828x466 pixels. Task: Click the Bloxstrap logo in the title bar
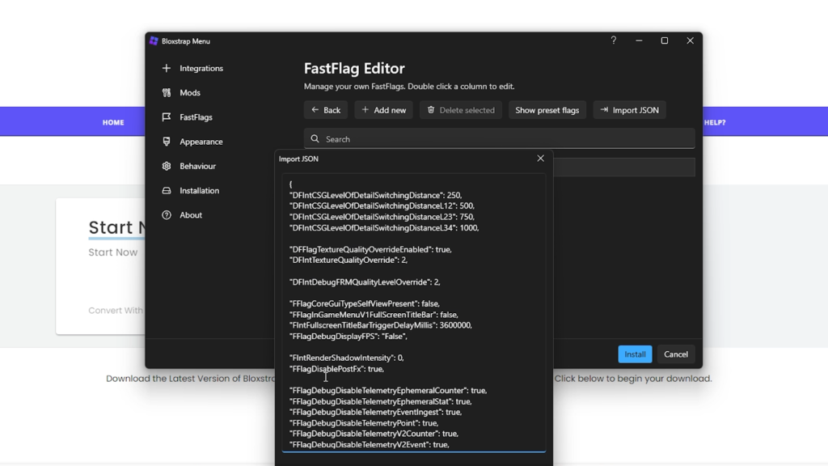154,41
